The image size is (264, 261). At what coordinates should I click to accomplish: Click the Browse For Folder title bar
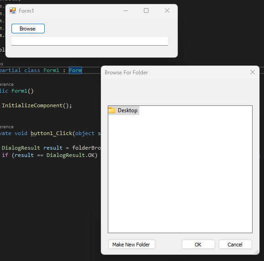pos(175,73)
